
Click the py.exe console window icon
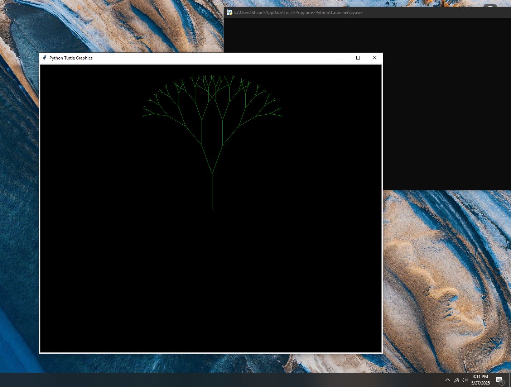230,13
